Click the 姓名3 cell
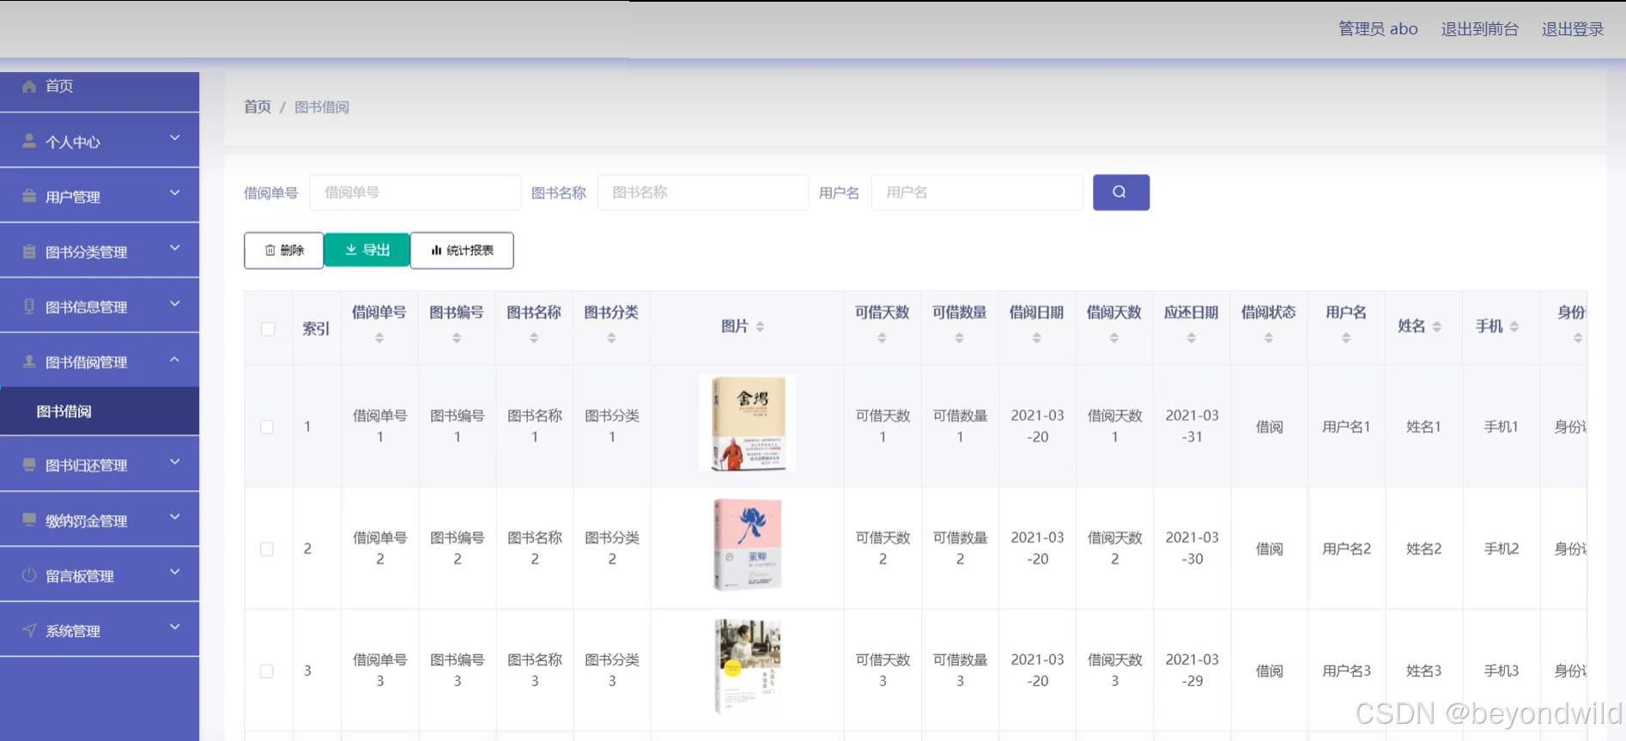Screen dimensions: 1626x741 [x=1423, y=671]
